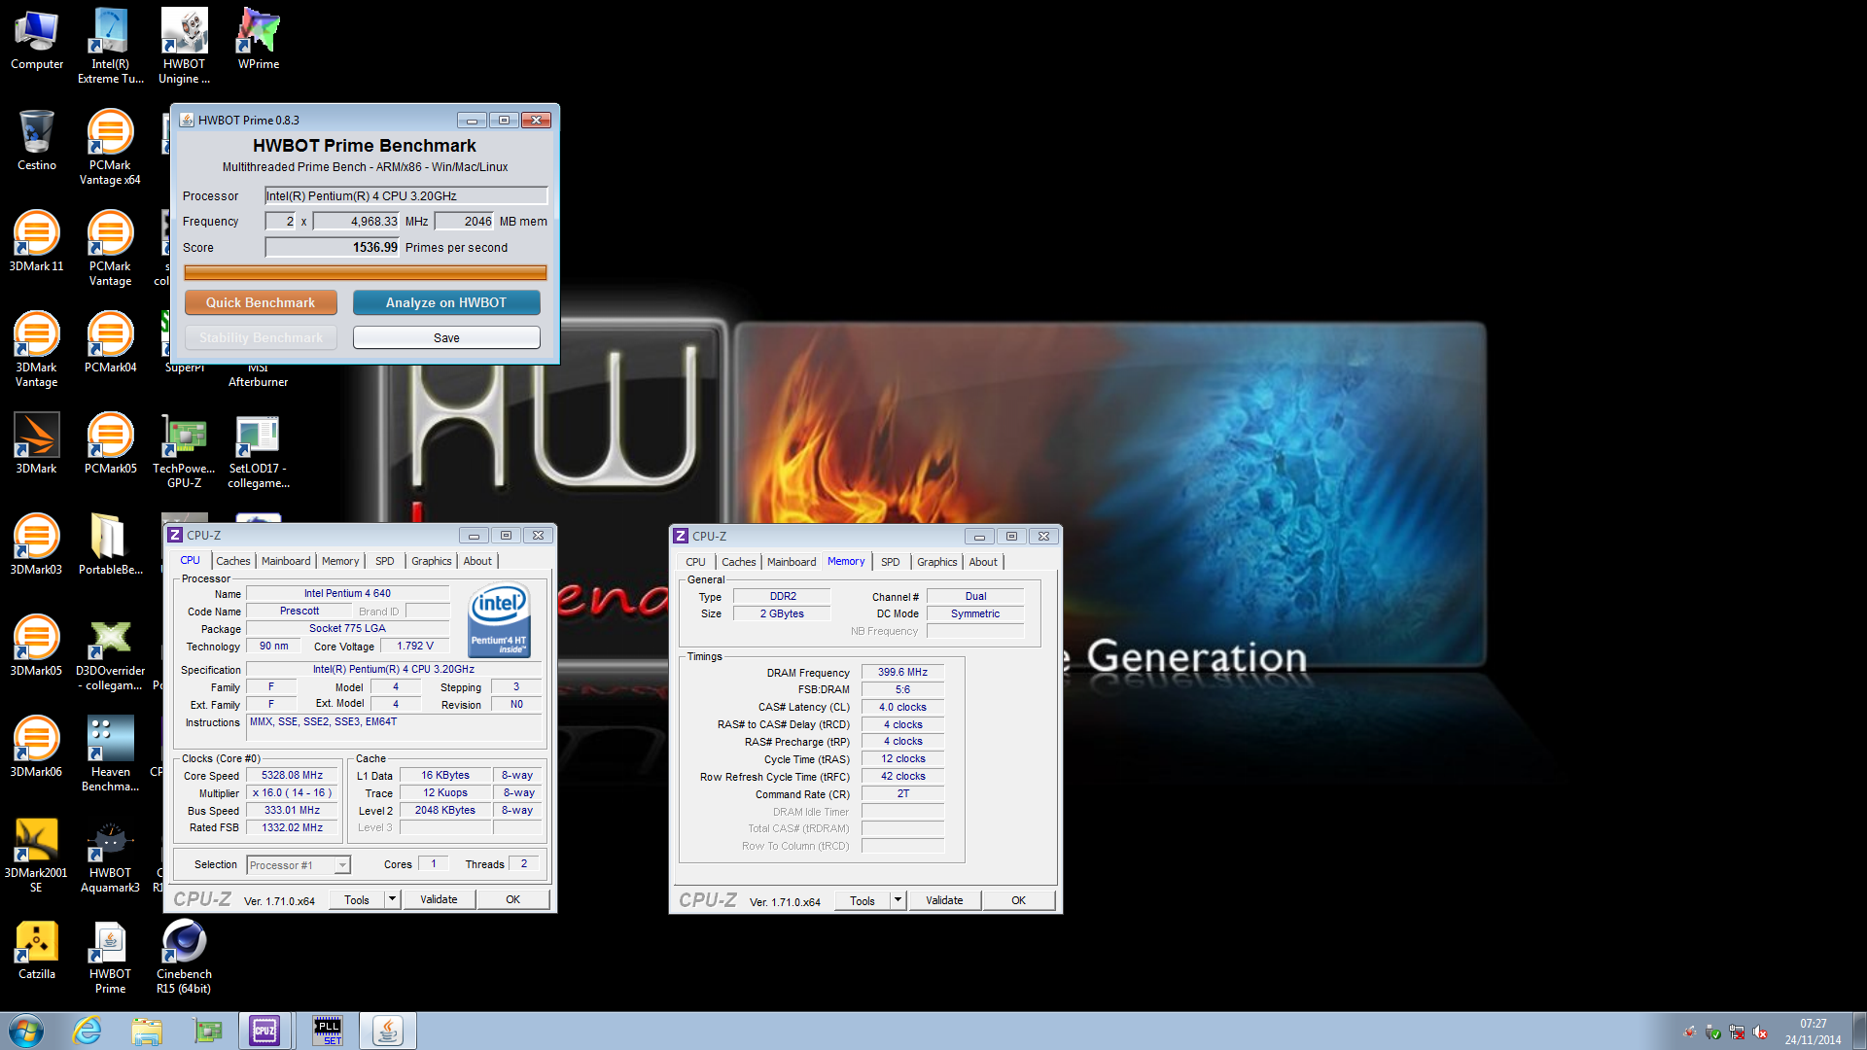The image size is (1867, 1050).
Task: Expand Tools dropdown arrow in left CPU-Z
Action: (393, 899)
